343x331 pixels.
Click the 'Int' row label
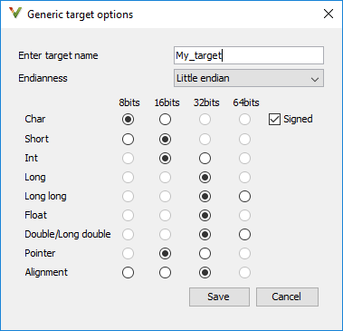[32, 158]
